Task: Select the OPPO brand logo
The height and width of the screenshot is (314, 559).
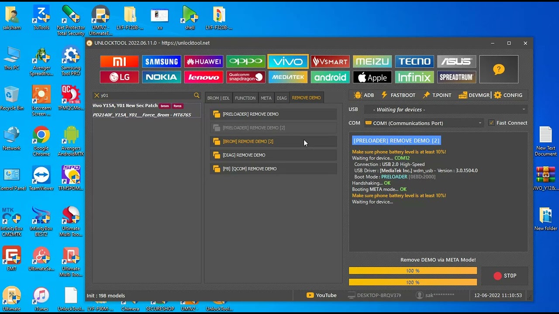Action: (246, 61)
